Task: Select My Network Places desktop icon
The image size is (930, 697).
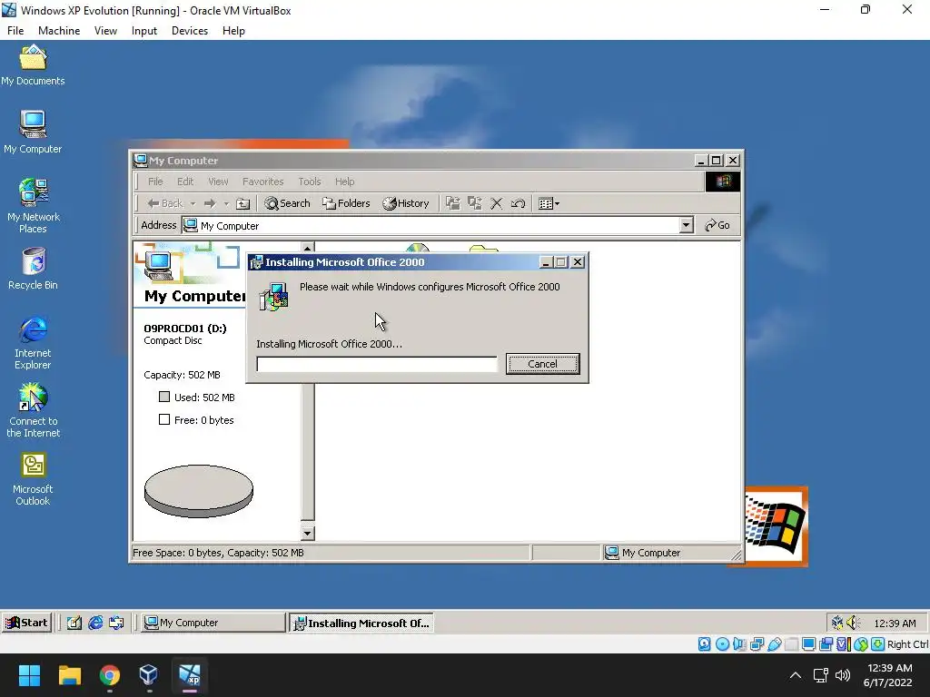Action: (x=34, y=205)
